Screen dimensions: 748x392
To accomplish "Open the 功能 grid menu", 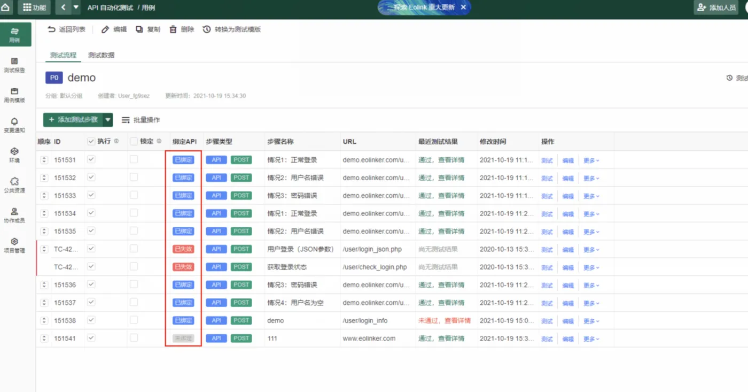I will [x=34, y=7].
